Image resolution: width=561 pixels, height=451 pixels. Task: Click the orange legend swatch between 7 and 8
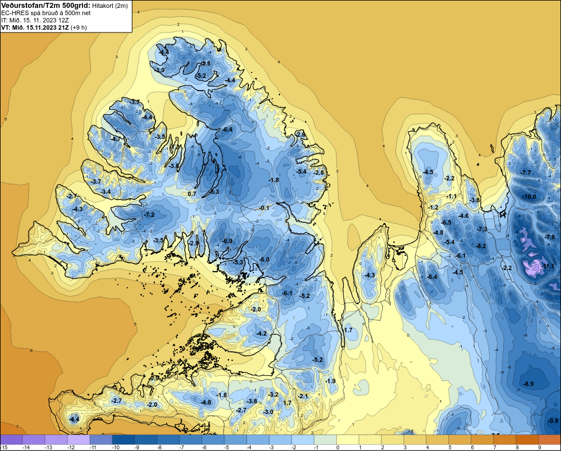tap(504, 439)
